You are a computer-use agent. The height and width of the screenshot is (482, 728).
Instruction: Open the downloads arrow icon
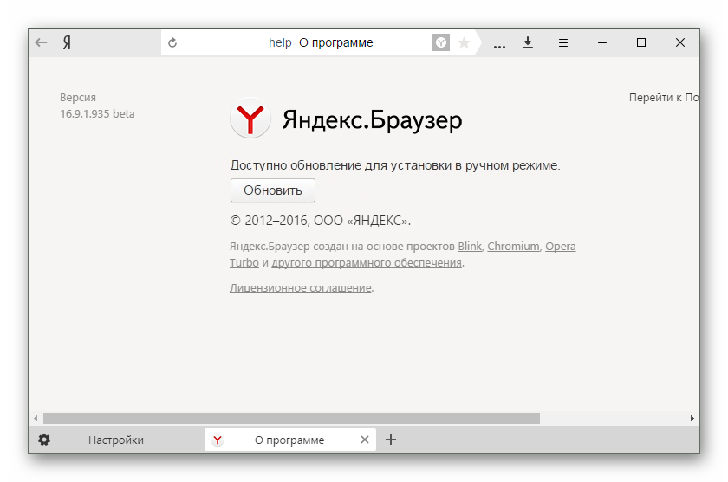pyautogui.click(x=528, y=42)
